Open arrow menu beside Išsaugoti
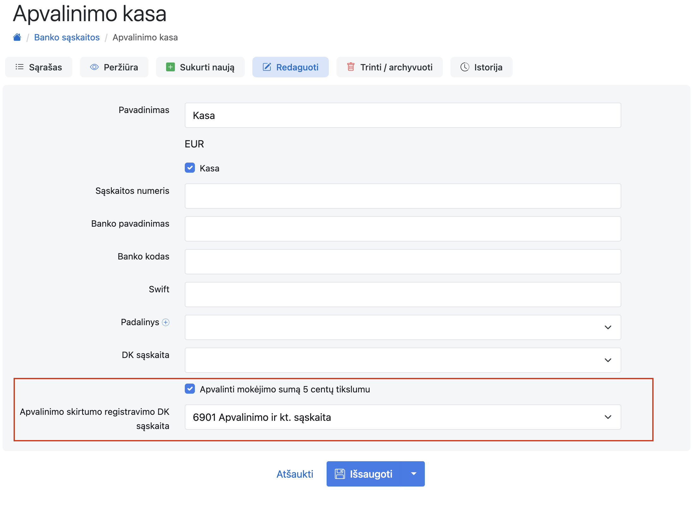This screenshot has height=507, width=693. [x=413, y=474]
